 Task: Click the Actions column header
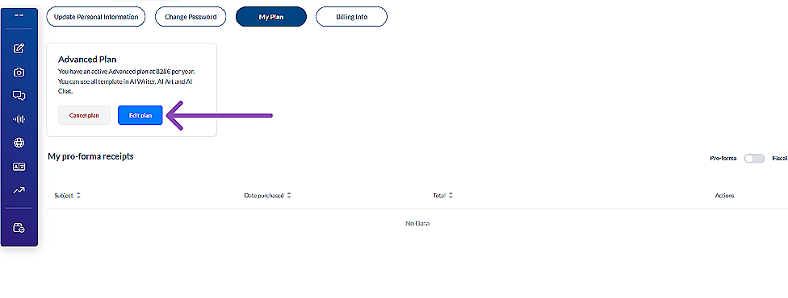(x=724, y=196)
